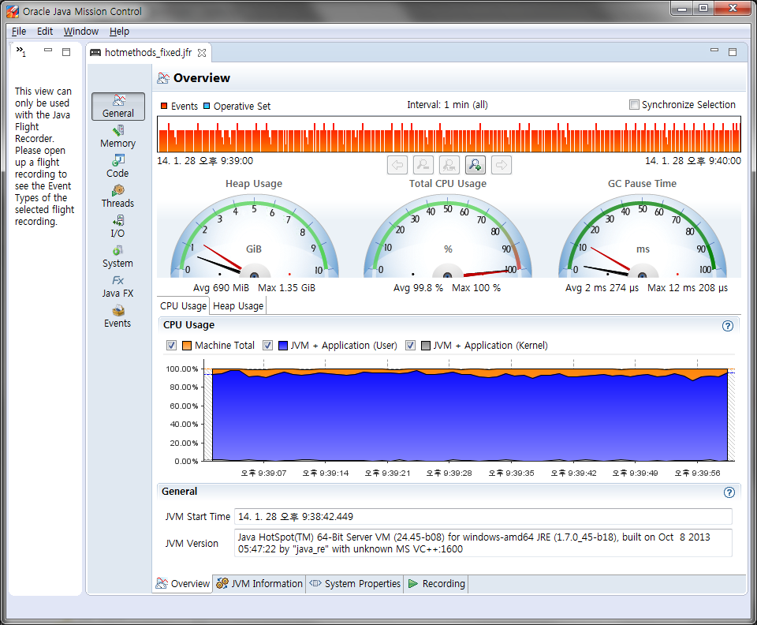Select the Recording tab

[x=436, y=583]
